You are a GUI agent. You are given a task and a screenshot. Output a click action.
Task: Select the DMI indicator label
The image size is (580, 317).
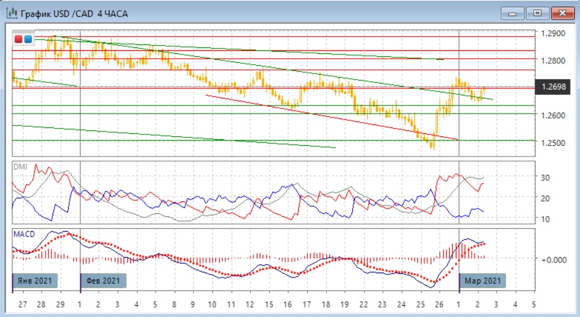point(20,168)
